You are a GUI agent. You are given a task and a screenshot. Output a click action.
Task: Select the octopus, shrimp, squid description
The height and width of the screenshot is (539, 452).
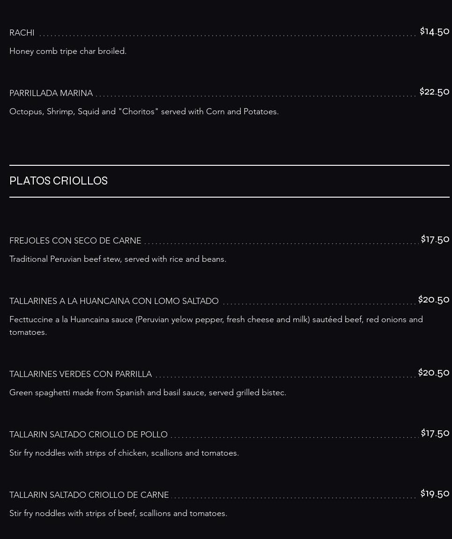144,111
